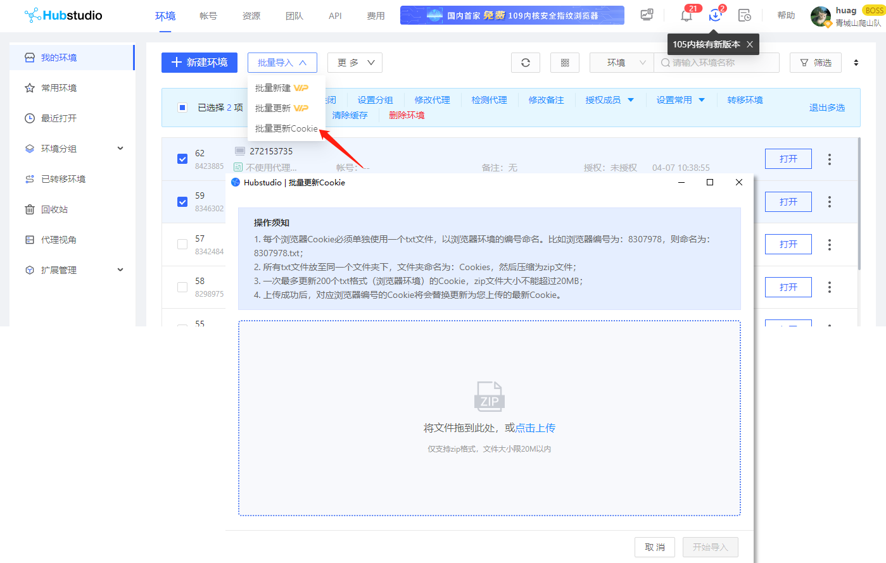Viewport: 886px width, 563px height.
Task: Open the monitor dashboard icon in header
Action: pyautogui.click(x=647, y=15)
